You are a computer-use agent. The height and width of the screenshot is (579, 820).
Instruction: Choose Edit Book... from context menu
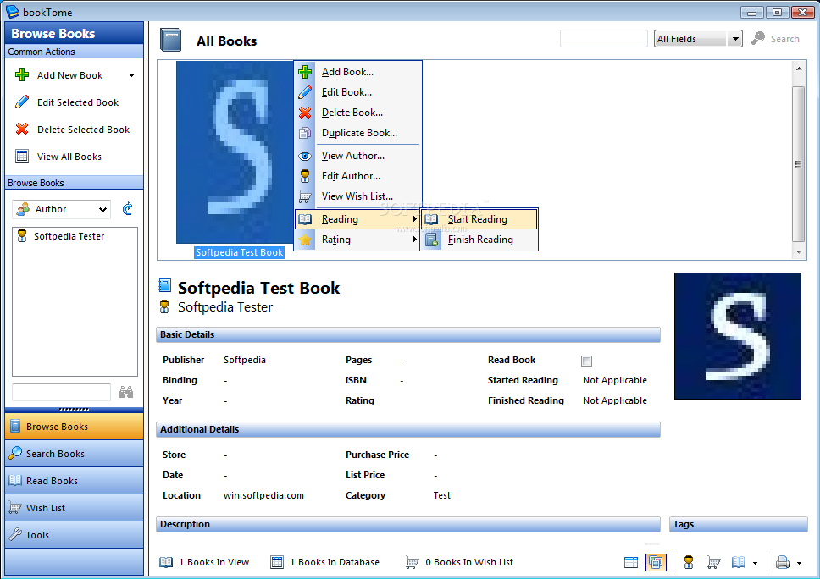pos(358,92)
